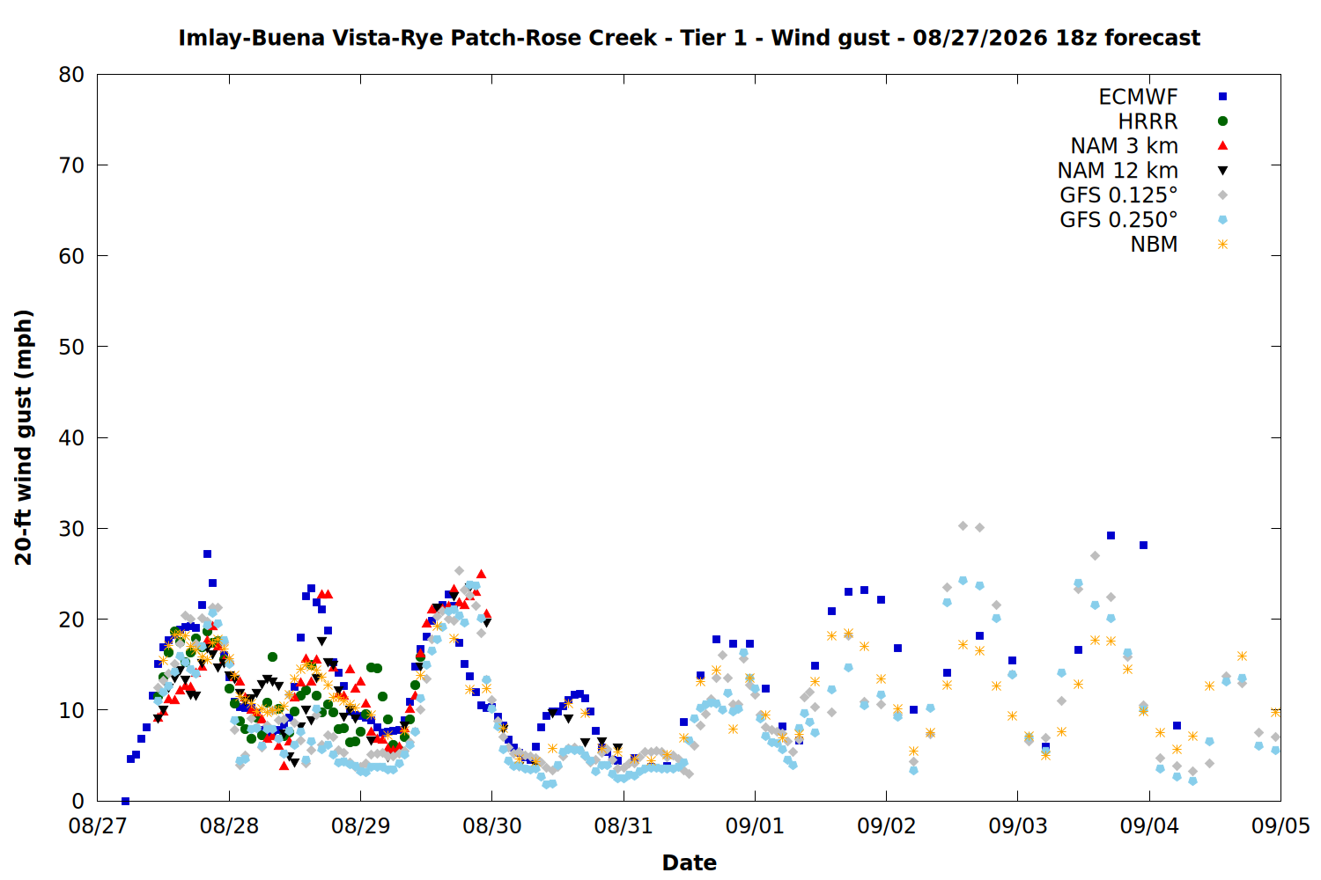Select the ECMWF legend label

pyautogui.click(x=1138, y=97)
